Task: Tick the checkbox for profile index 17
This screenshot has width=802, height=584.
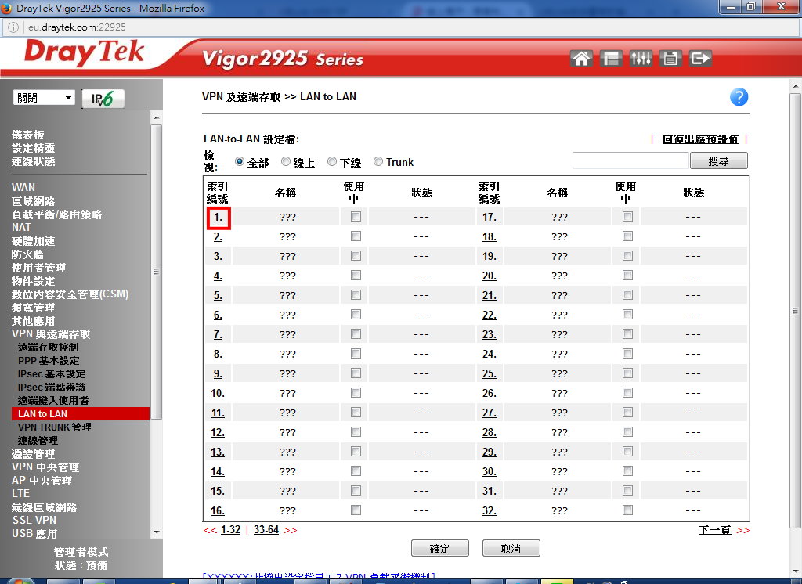Action: [x=627, y=217]
